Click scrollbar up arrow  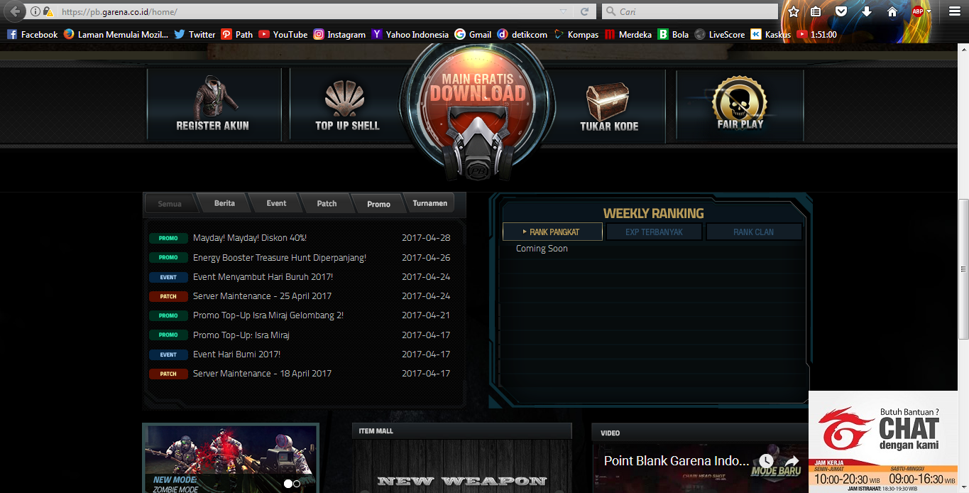(x=963, y=48)
